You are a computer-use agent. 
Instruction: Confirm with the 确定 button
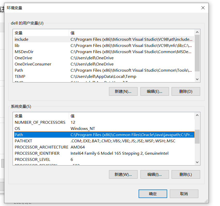153,194
